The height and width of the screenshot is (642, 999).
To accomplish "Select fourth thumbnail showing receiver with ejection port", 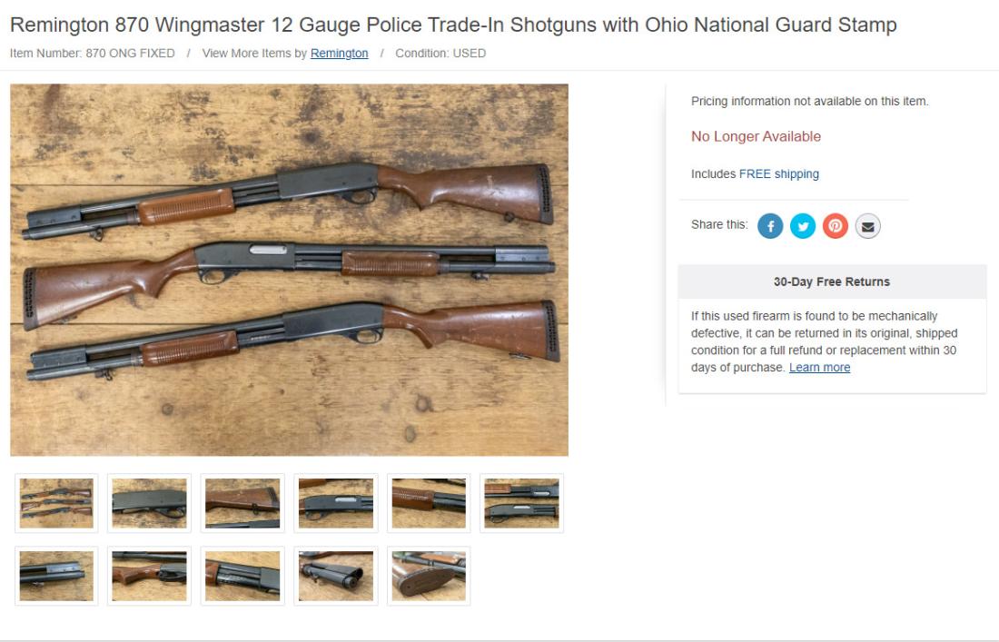I will (x=336, y=503).
